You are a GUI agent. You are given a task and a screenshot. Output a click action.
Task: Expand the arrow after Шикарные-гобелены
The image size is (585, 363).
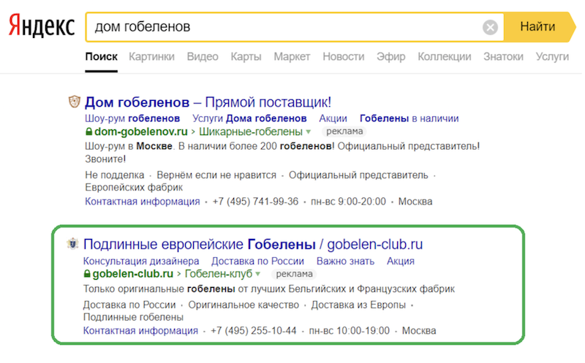tap(308, 132)
